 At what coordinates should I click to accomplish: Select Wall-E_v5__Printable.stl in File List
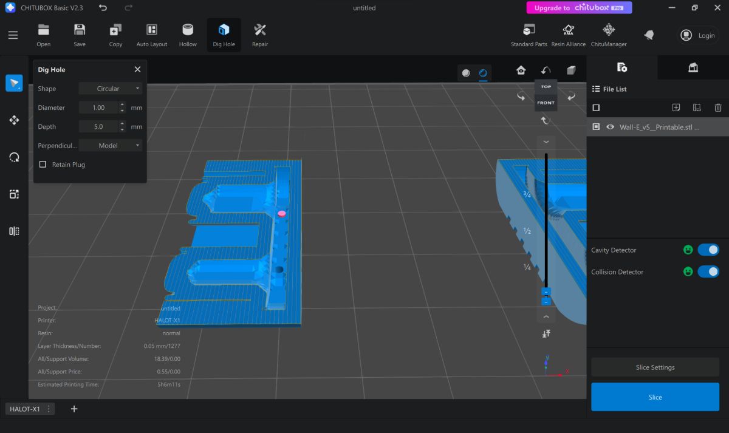pos(659,127)
